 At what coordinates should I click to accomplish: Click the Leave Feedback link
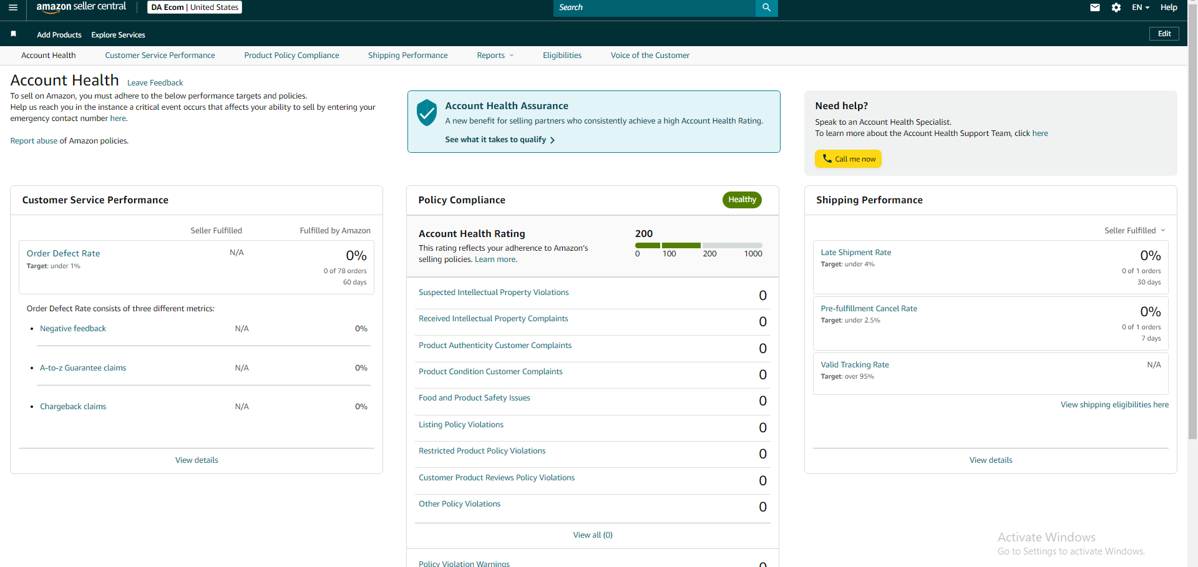(x=155, y=83)
